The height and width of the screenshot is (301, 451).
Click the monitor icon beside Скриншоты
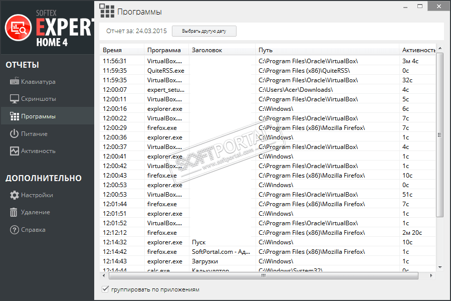15,99
